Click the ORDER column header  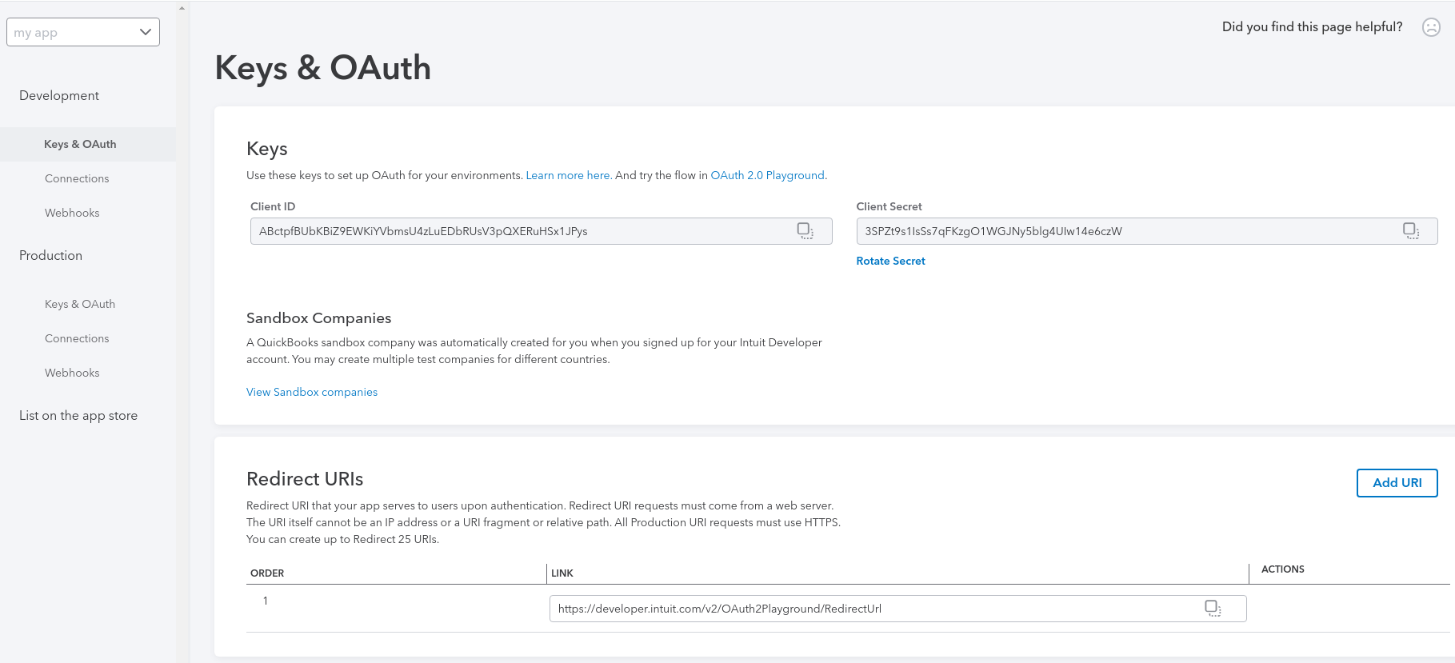pyautogui.click(x=267, y=573)
